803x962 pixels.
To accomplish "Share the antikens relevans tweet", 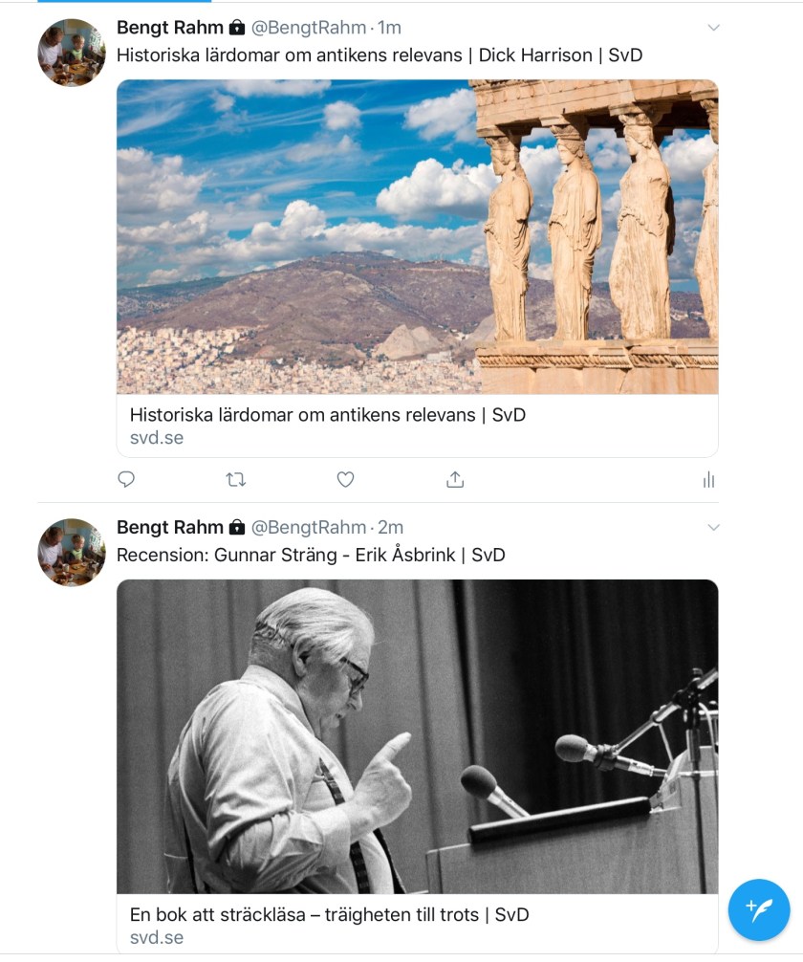I will coord(455,479).
